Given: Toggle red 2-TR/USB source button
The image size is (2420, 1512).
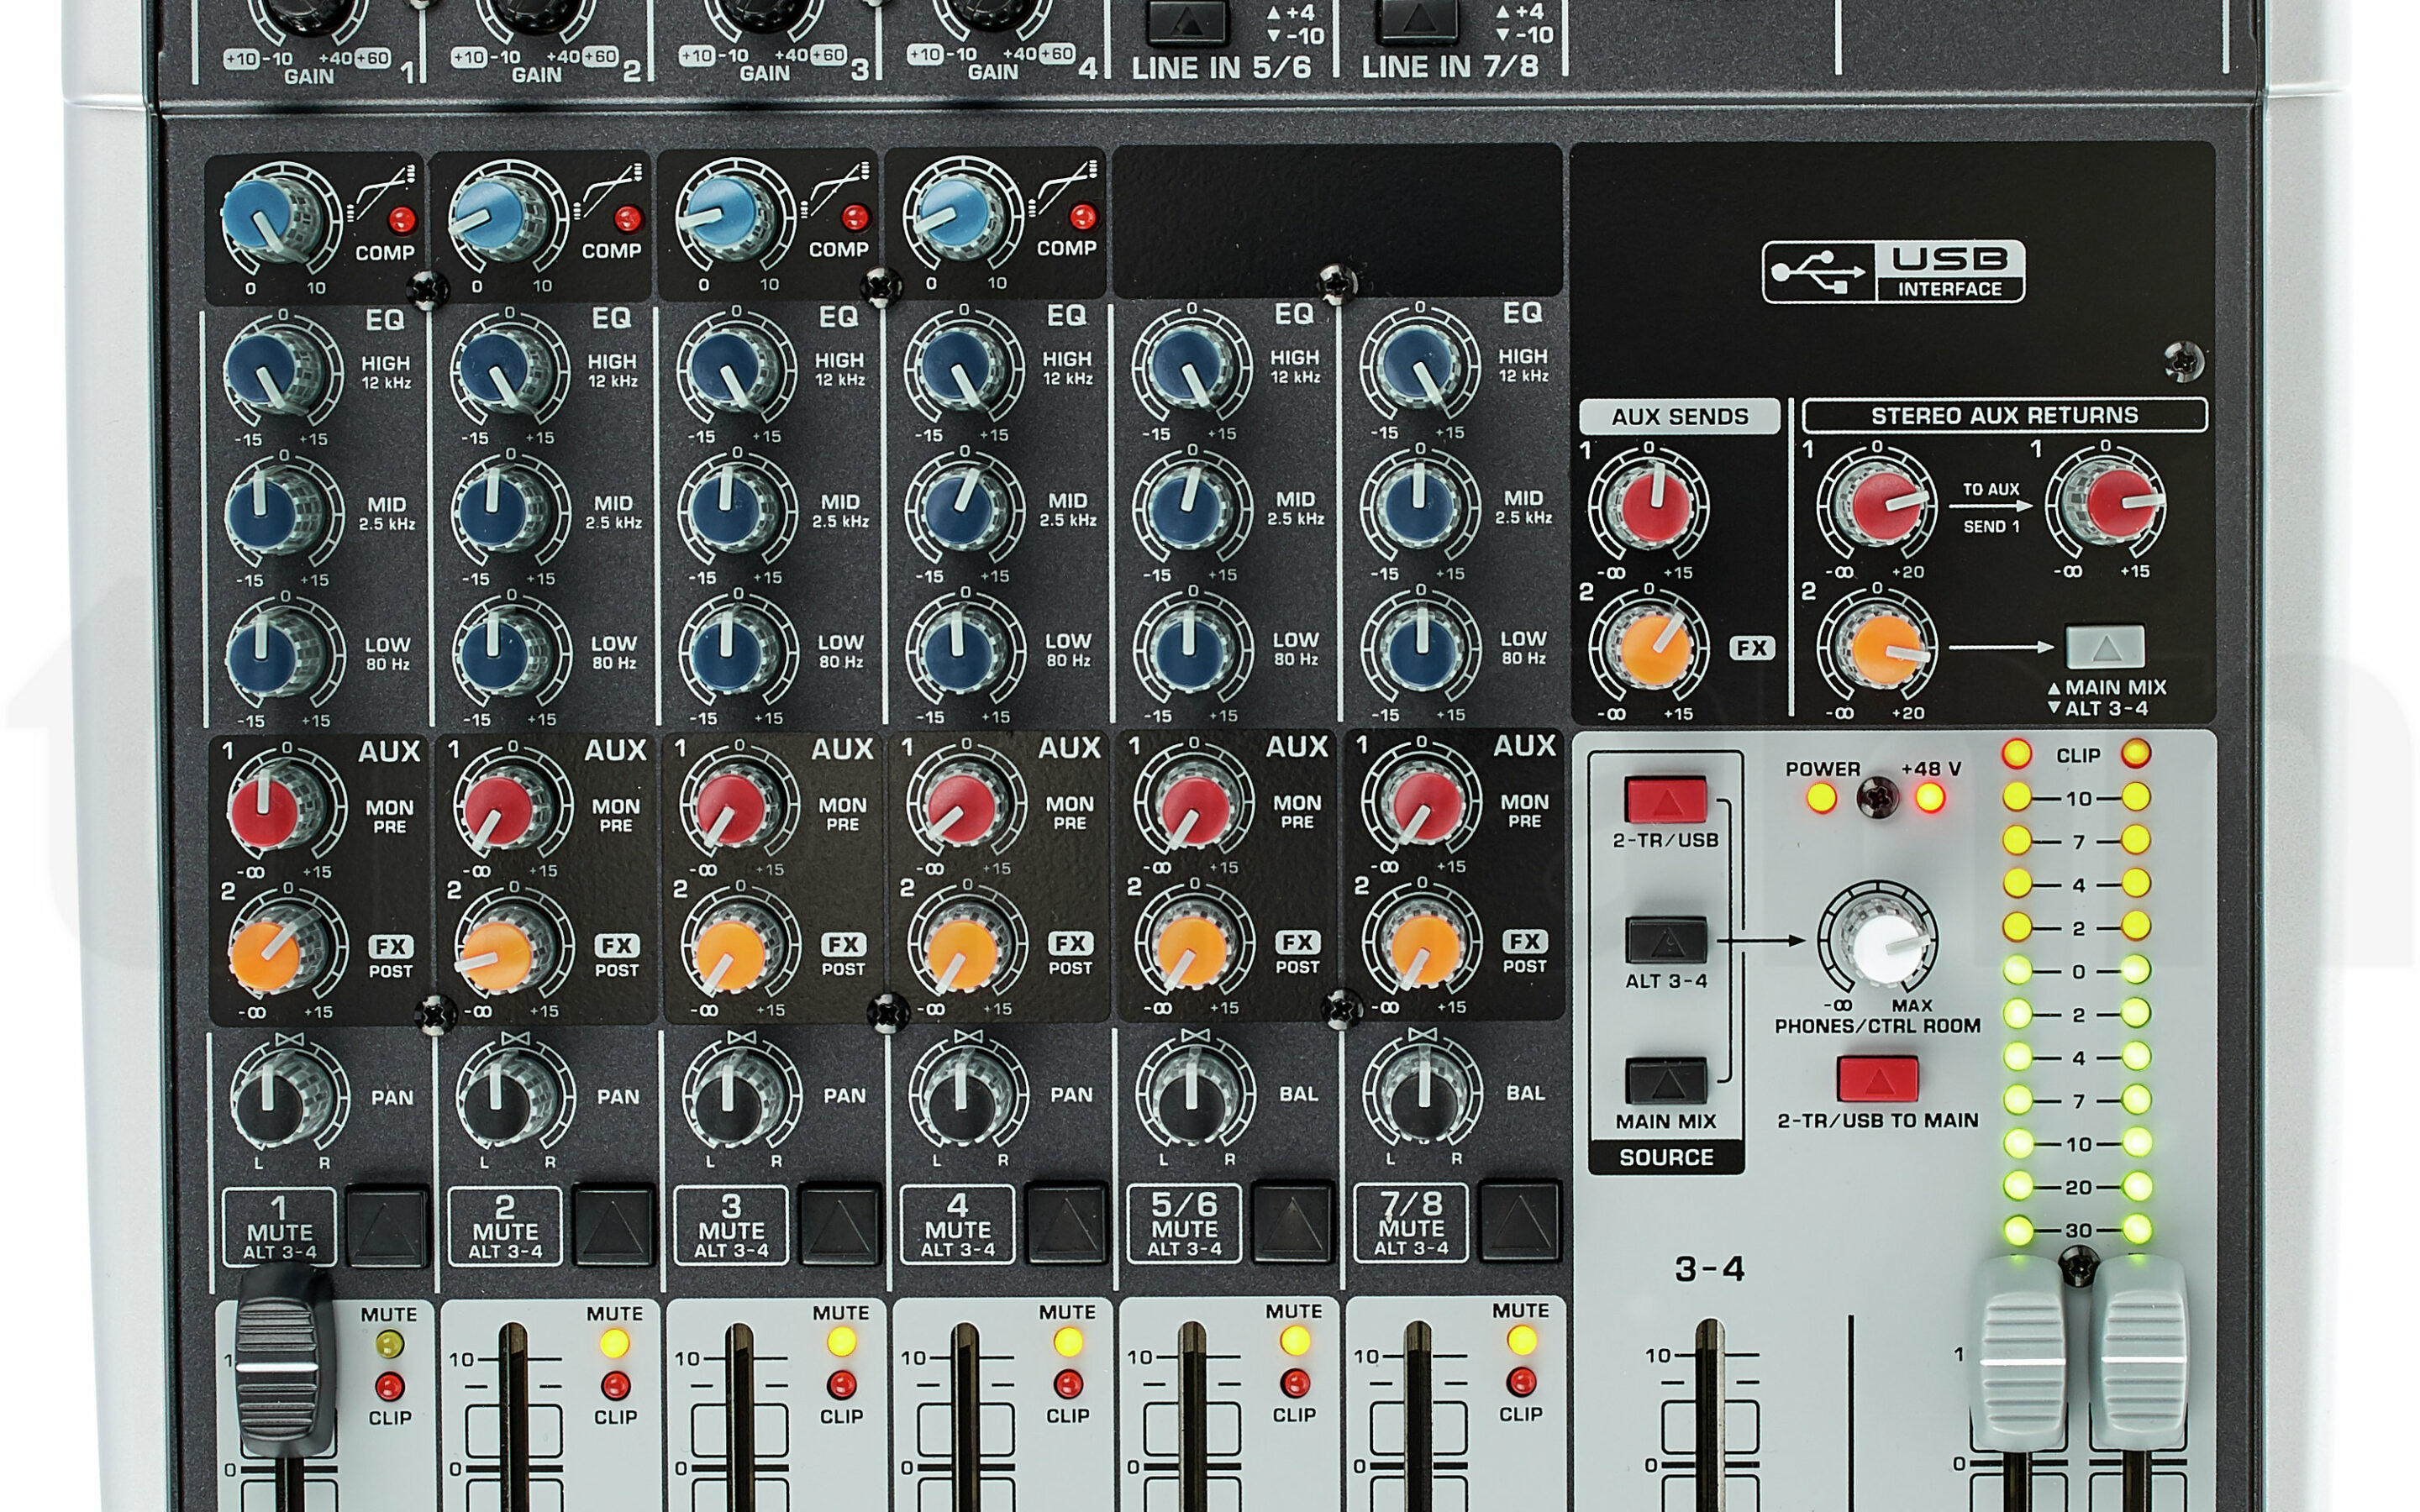Looking at the screenshot, I should [x=1666, y=800].
